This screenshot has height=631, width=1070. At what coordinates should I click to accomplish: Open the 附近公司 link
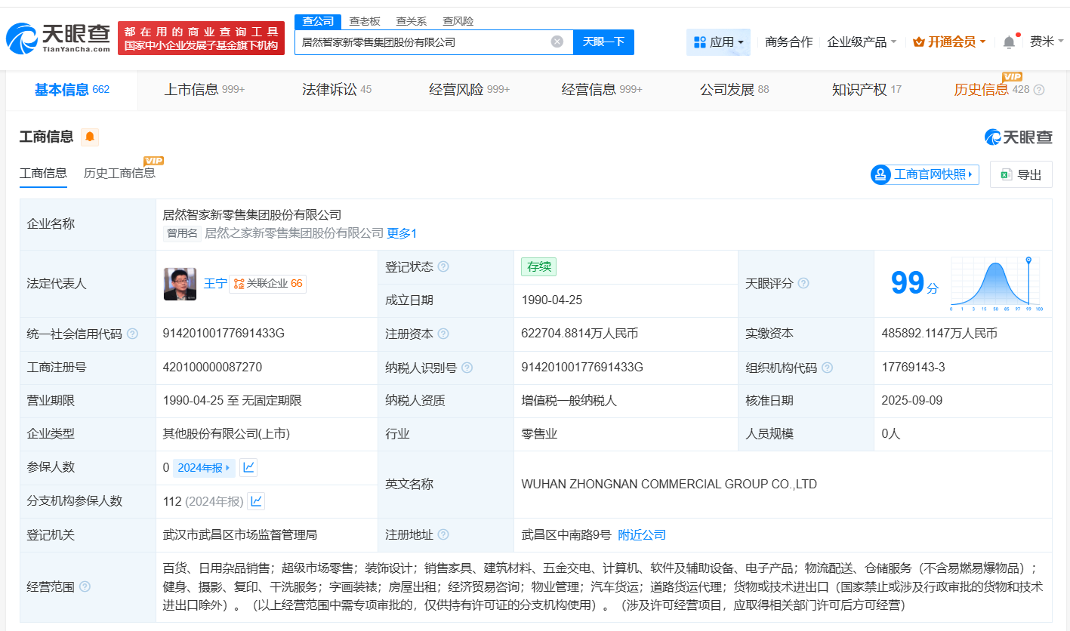[641, 534]
